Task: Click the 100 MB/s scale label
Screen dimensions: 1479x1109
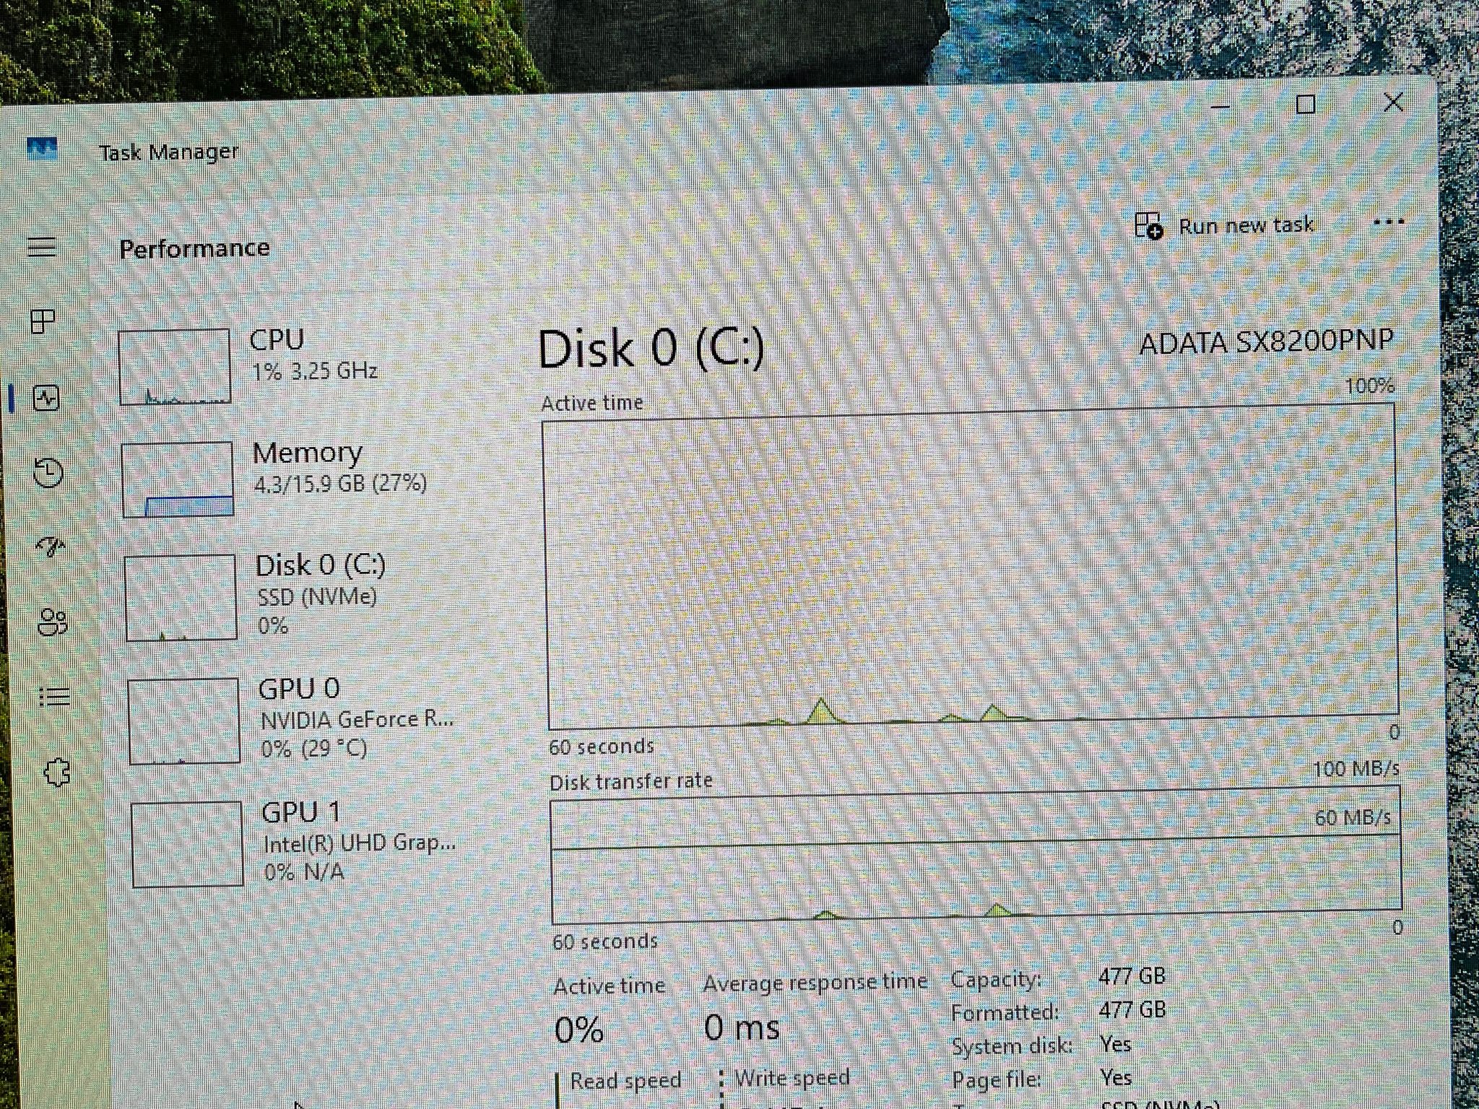Action: click(1356, 769)
